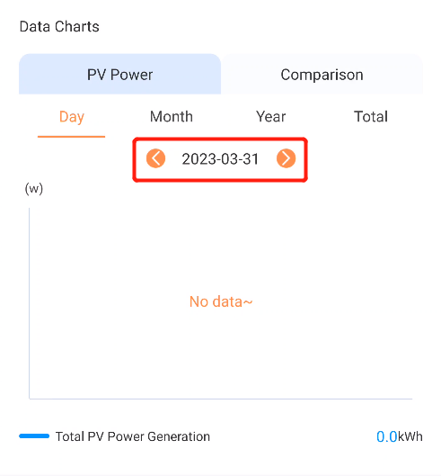Click the 0.0kWh generation value
Viewport: 441px width, 476px height.
[399, 436]
